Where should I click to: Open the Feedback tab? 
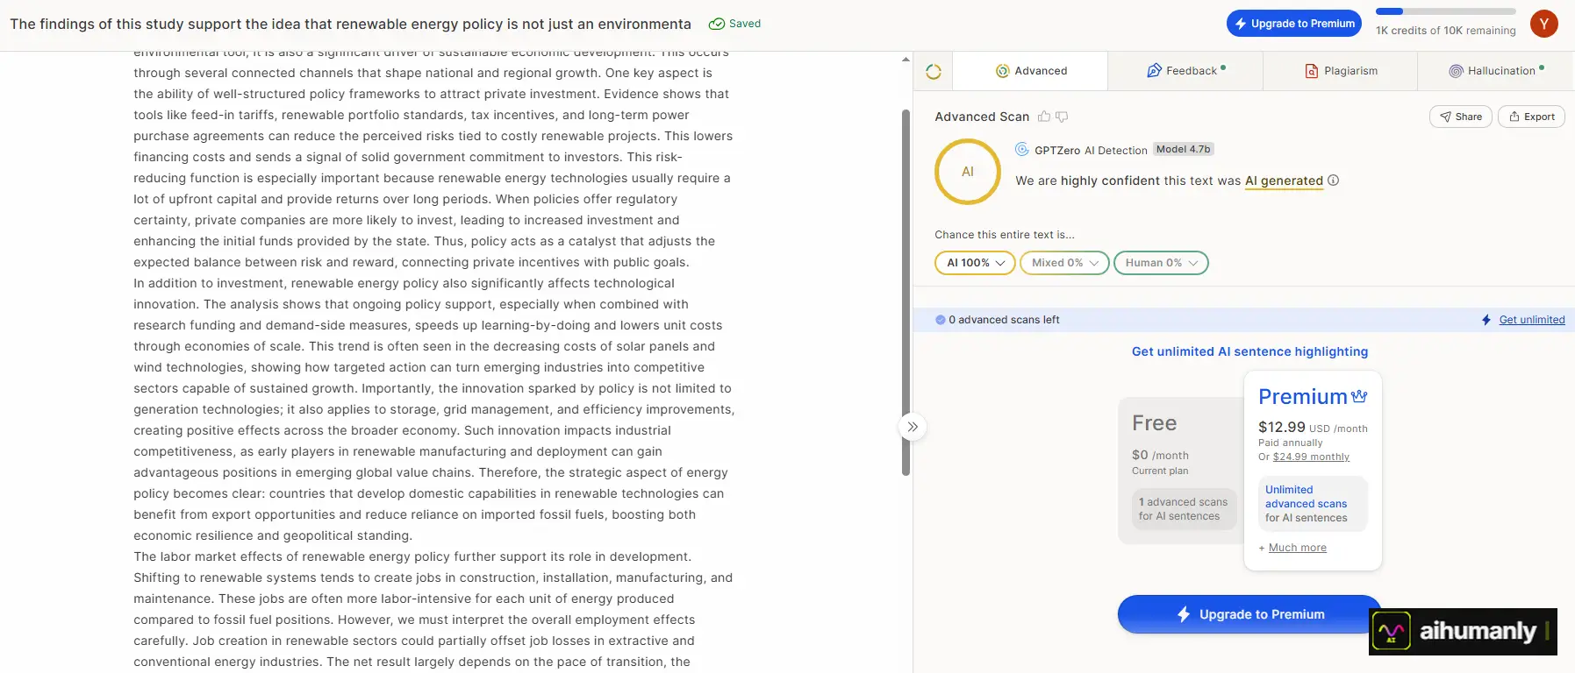pyautogui.click(x=1185, y=71)
